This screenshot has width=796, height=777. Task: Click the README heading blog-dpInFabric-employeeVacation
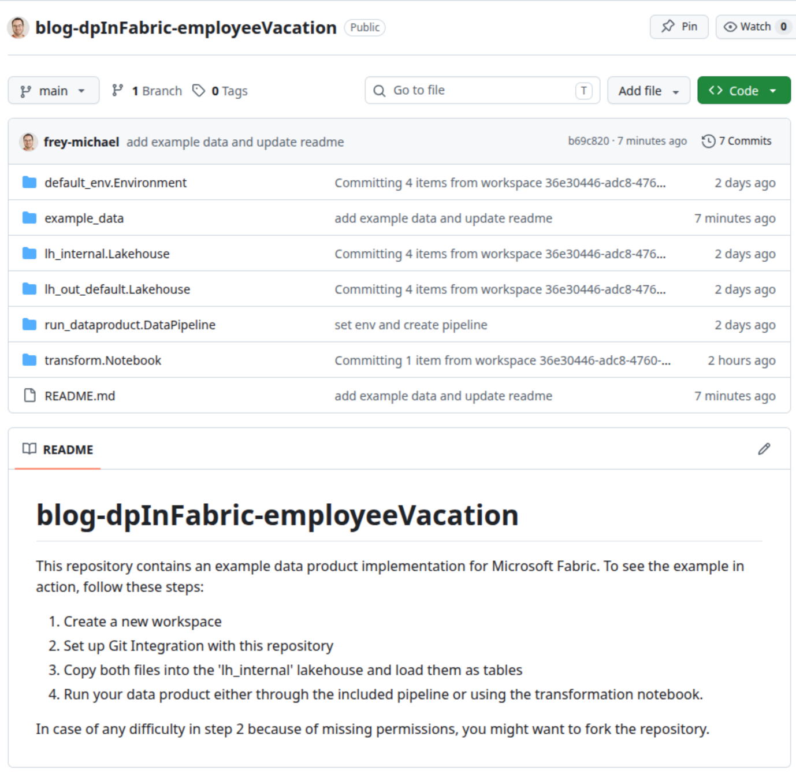click(277, 515)
